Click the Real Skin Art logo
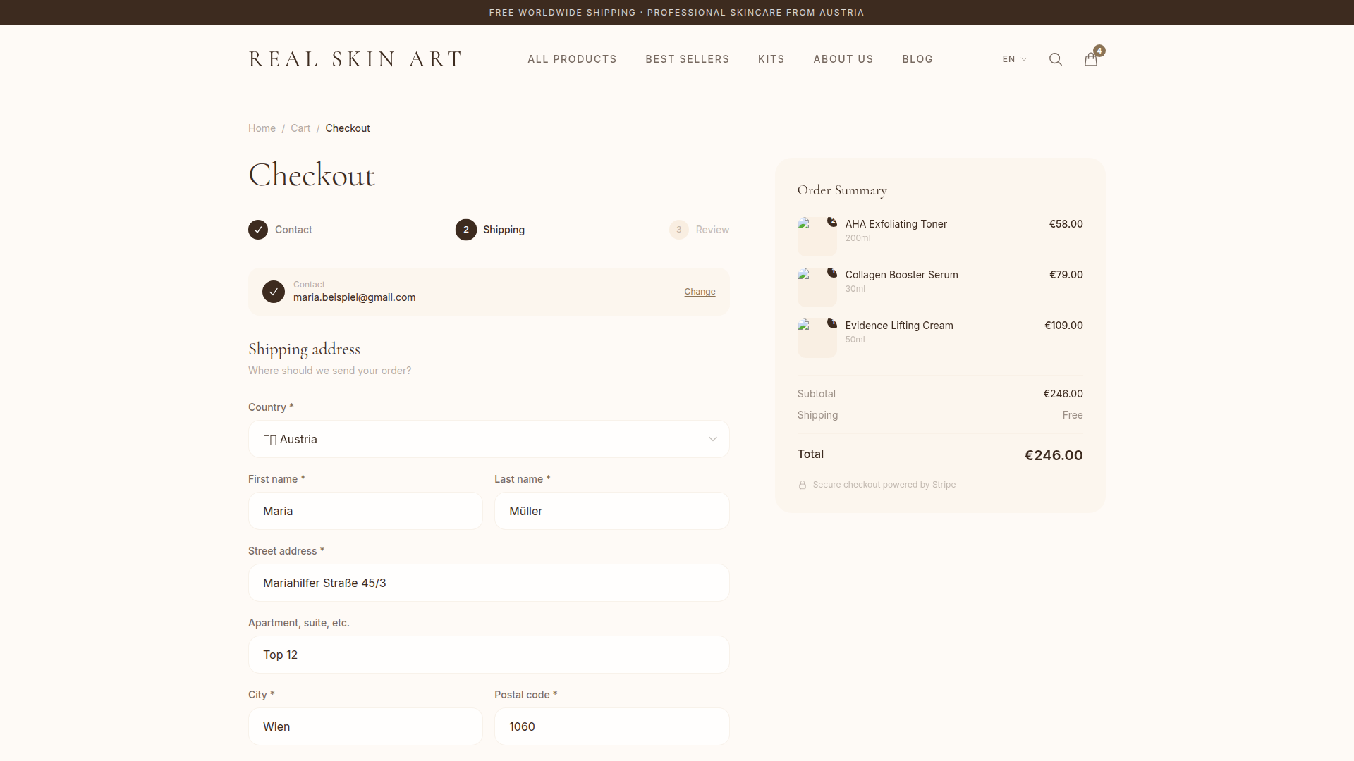Viewport: 1354px width, 761px height. (355, 59)
